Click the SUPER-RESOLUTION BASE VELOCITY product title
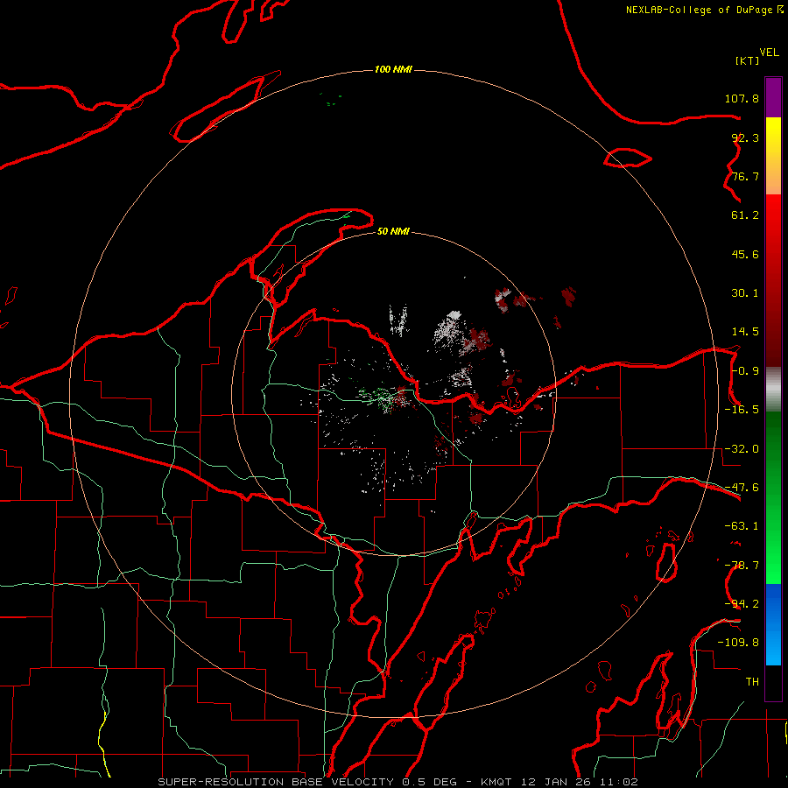 click(x=276, y=782)
